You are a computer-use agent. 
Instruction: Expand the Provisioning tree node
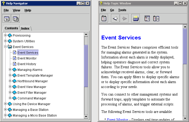(x=5, y=35)
